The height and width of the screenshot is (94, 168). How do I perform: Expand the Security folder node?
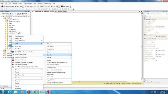(x=3, y=50)
